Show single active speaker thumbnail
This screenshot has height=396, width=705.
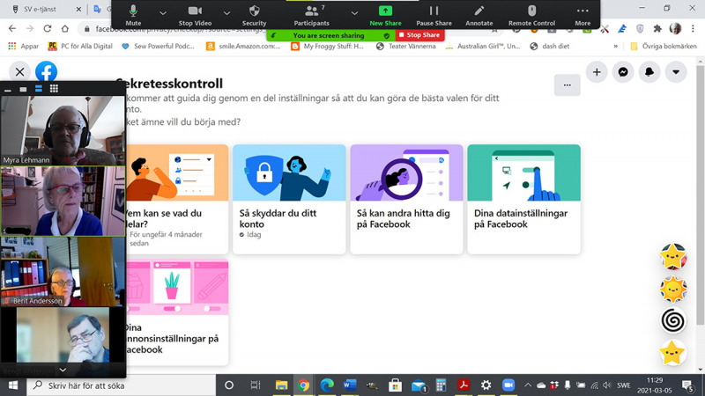click(x=23, y=89)
